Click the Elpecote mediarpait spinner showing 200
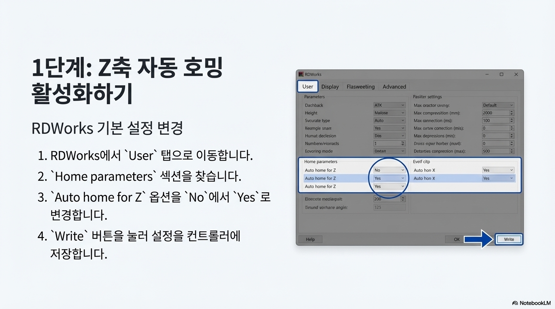Screen dimensions: 555x309 (389, 199)
